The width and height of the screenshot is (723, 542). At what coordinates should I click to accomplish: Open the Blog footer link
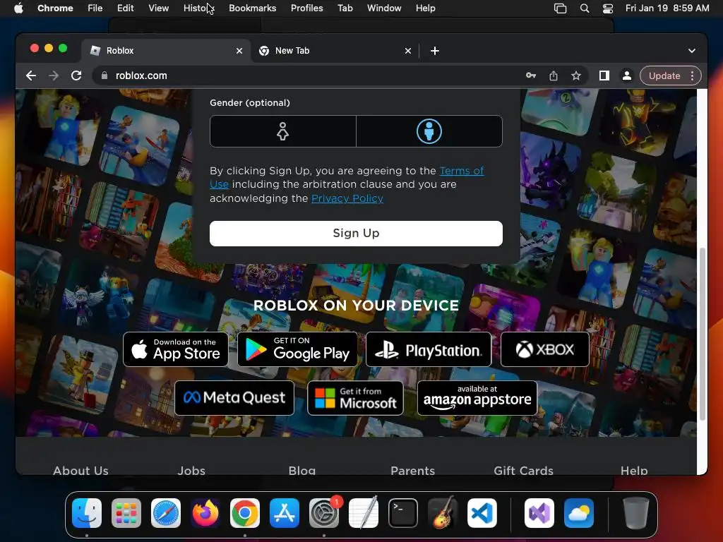[x=302, y=471]
